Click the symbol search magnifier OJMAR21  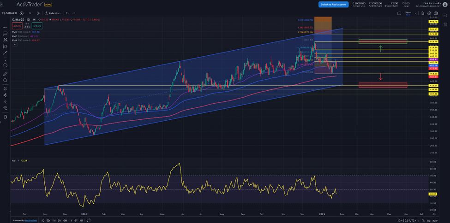[x=5, y=13]
